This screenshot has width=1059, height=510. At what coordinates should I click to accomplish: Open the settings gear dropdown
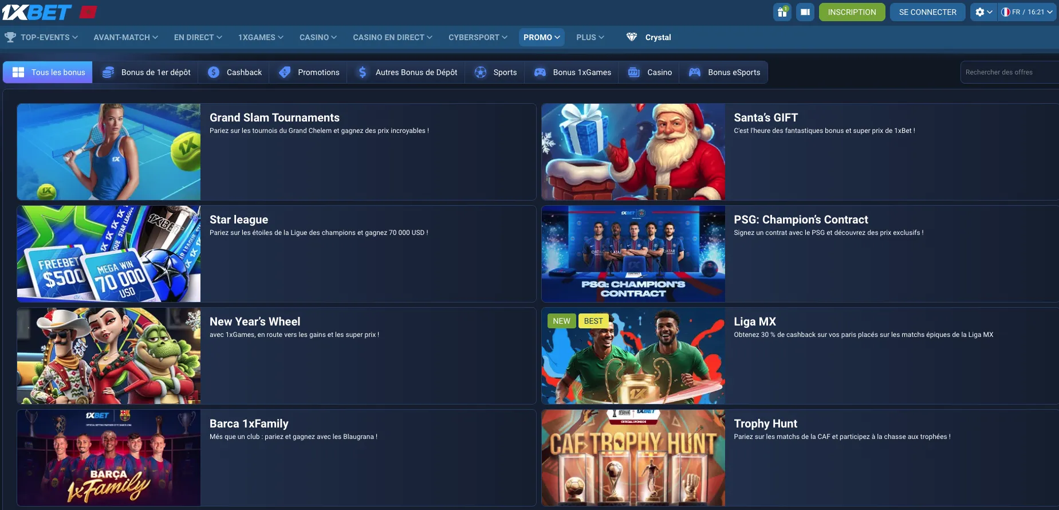(x=983, y=12)
